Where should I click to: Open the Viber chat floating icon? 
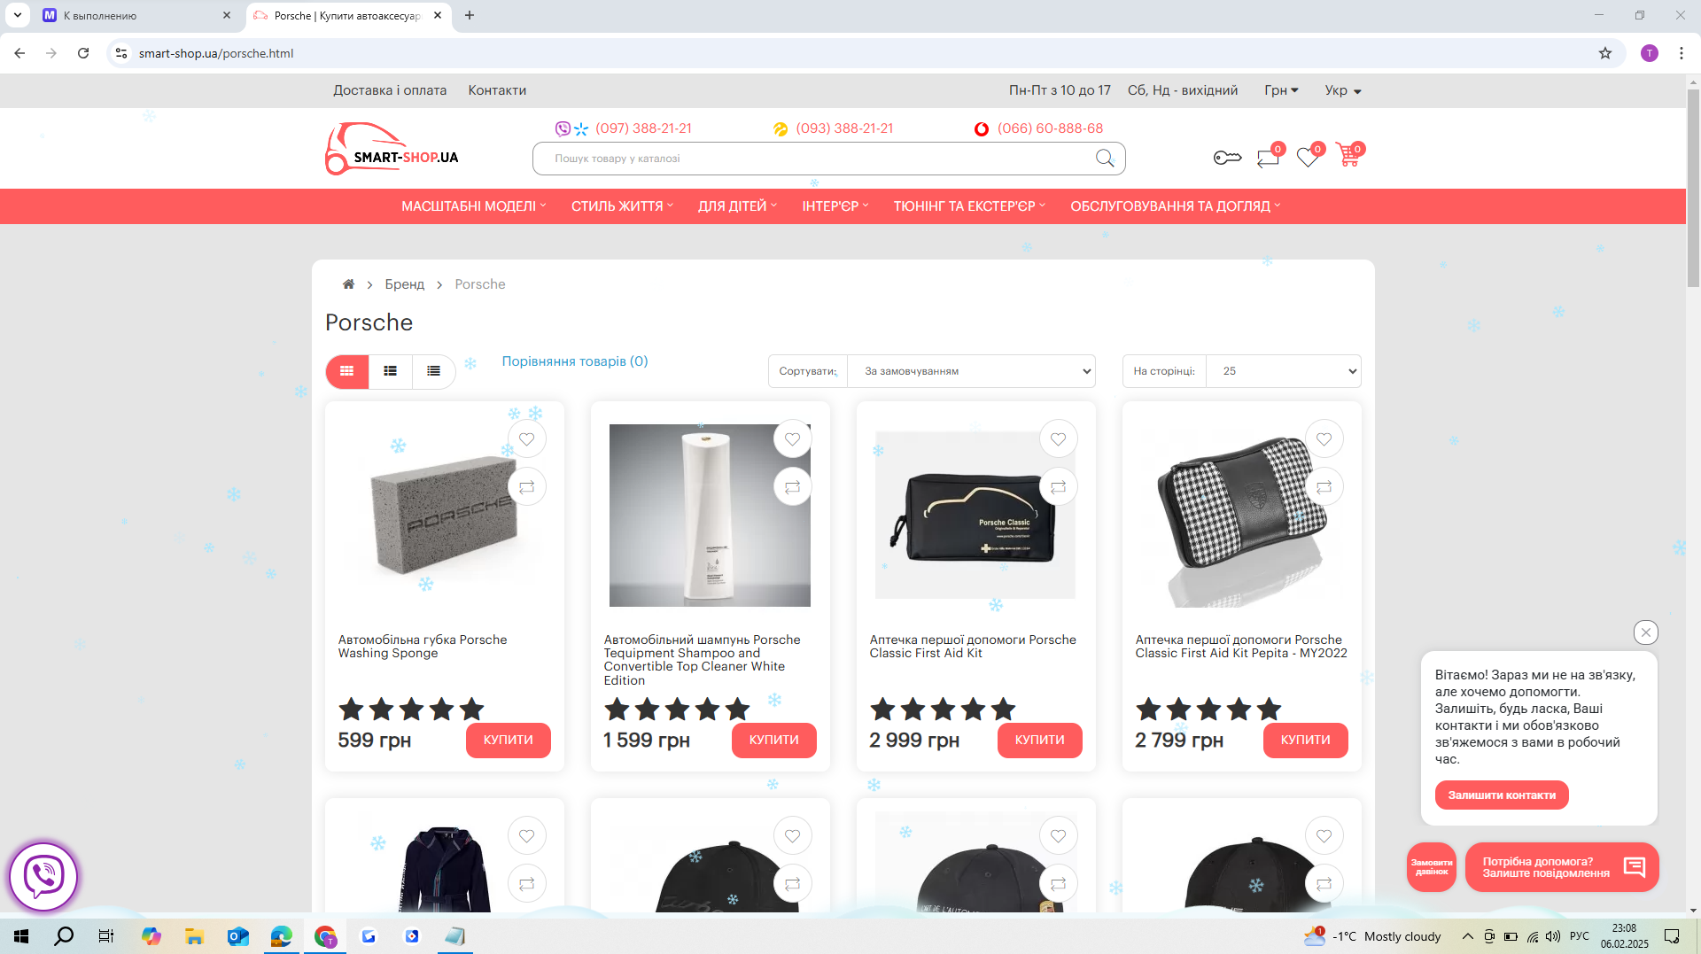tap(43, 877)
